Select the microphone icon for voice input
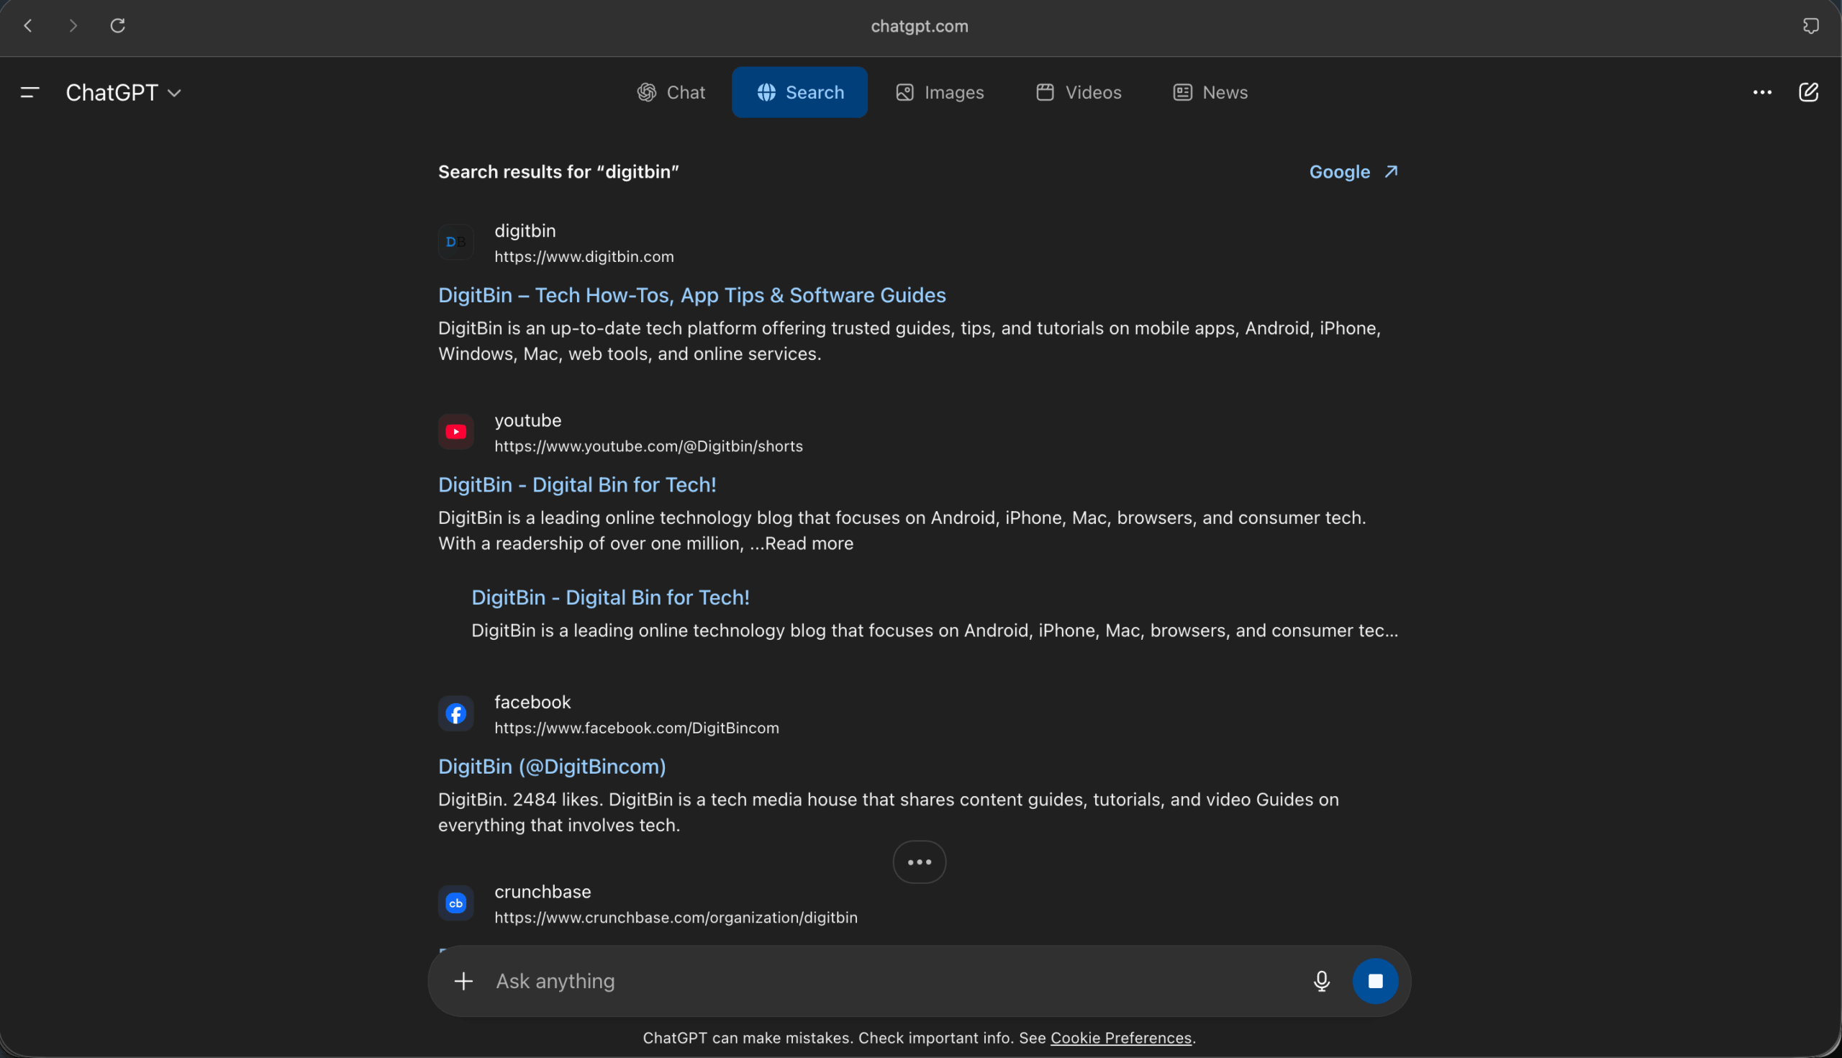Viewport: 1842px width, 1058px height. (x=1322, y=981)
